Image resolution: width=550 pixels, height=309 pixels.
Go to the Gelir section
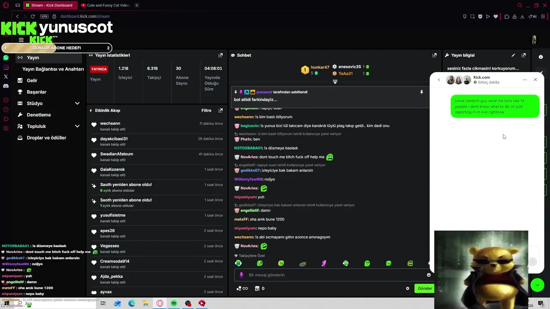[32, 81]
